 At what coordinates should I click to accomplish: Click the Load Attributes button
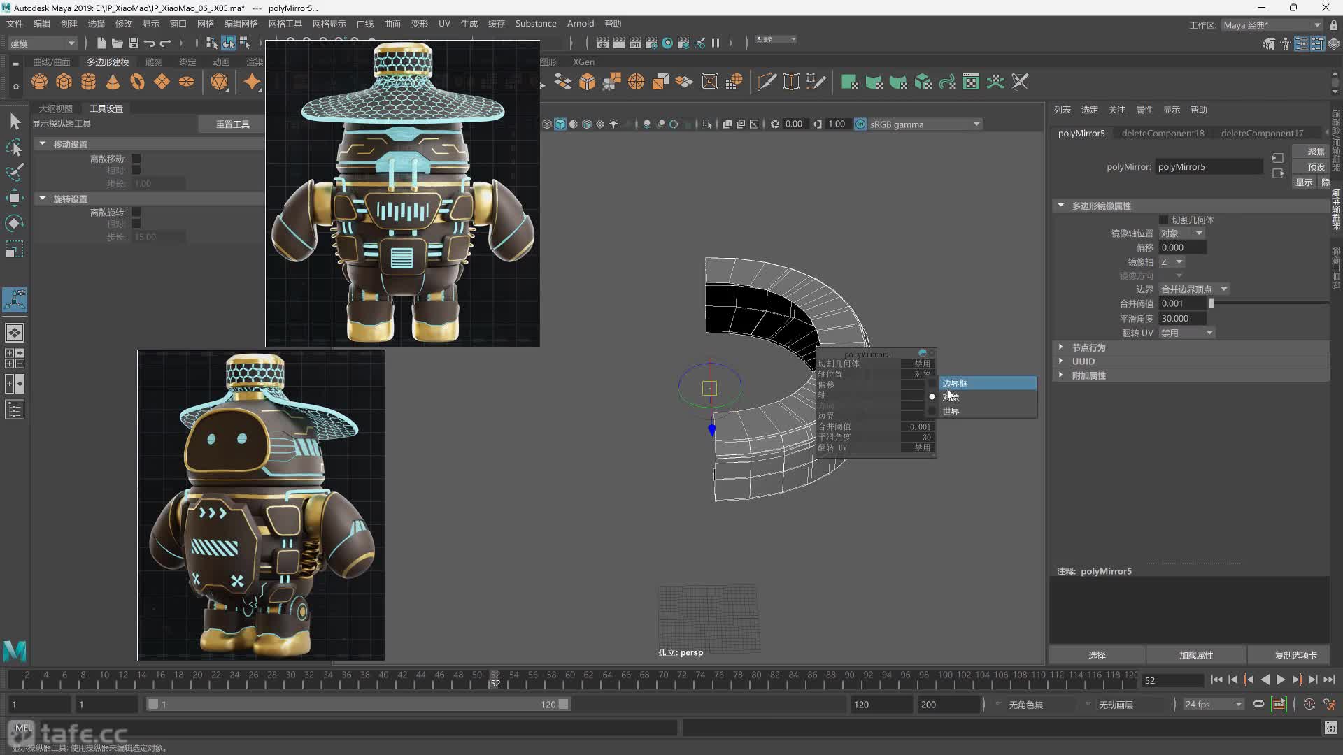[x=1196, y=655]
